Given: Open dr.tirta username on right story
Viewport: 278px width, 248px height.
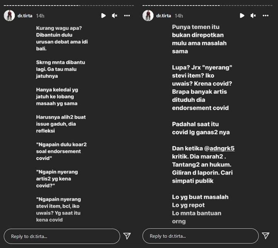Looking at the screenshot, I should click(164, 16).
